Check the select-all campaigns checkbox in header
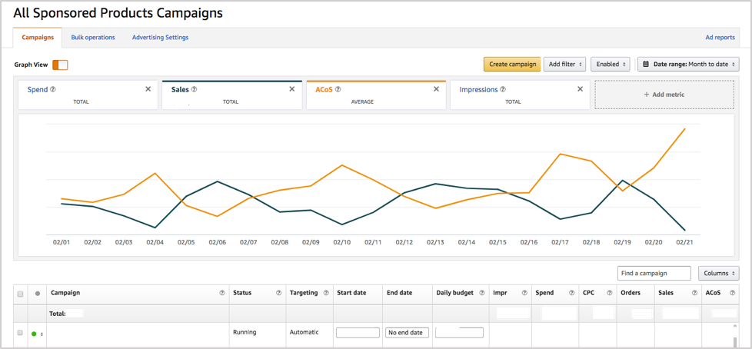752x349 pixels. click(x=20, y=294)
